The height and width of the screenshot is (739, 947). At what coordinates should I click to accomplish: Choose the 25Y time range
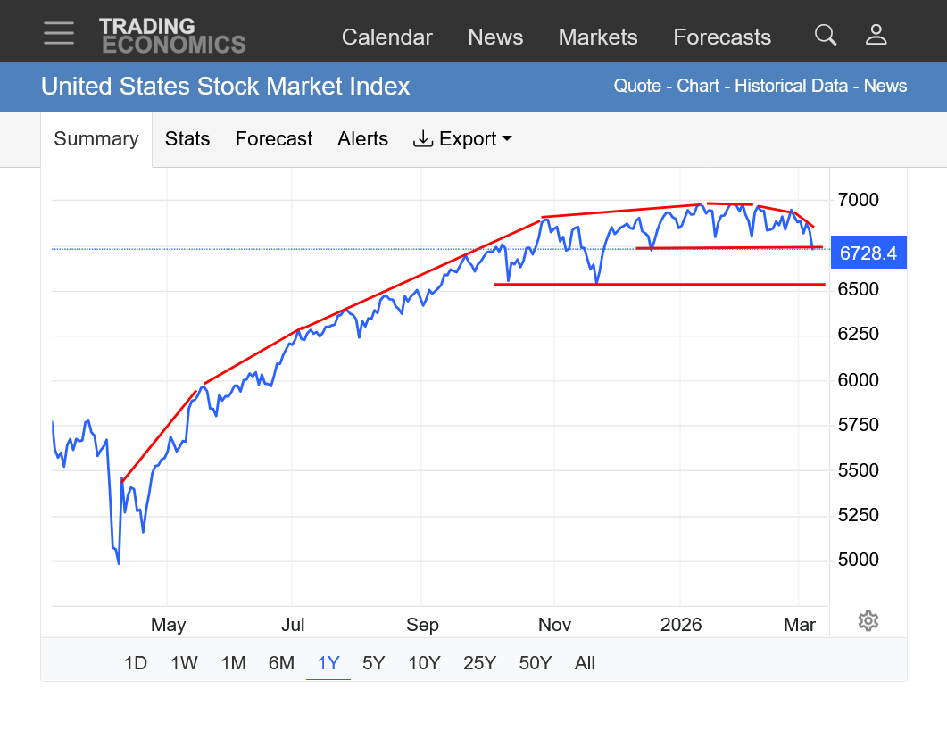pos(479,663)
